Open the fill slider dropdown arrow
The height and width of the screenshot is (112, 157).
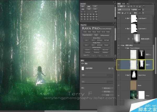[143, 13]
